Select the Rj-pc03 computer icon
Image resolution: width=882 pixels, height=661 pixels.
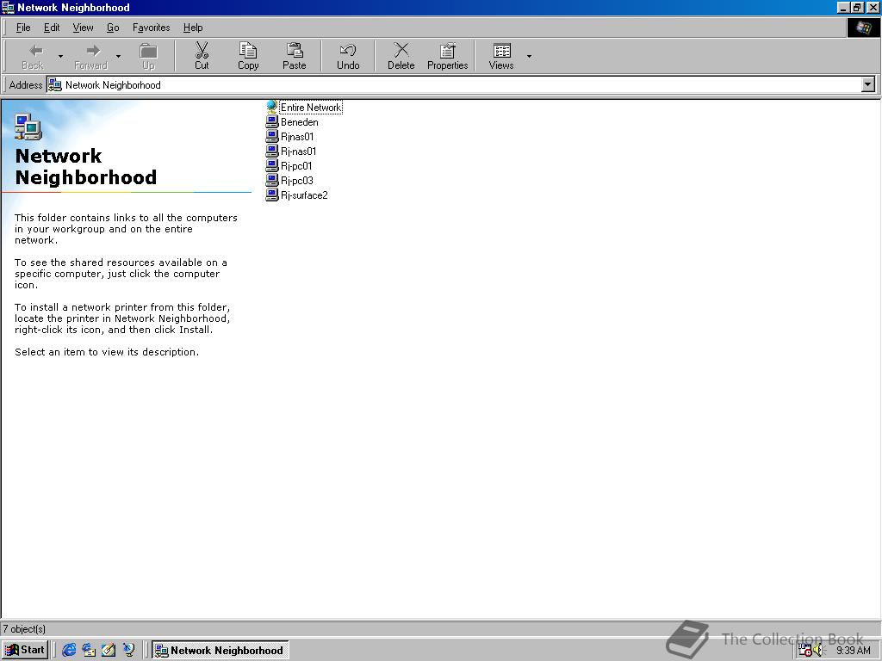(272, 180)
